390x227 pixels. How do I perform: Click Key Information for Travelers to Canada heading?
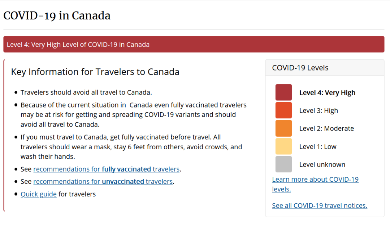pyautogui.click(x=95, y=72)
